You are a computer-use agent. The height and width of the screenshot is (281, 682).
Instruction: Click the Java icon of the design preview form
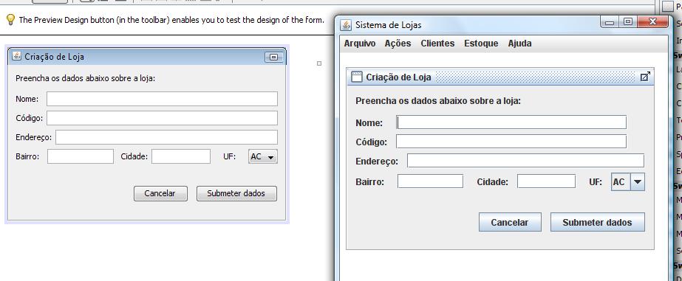(16, 56)
